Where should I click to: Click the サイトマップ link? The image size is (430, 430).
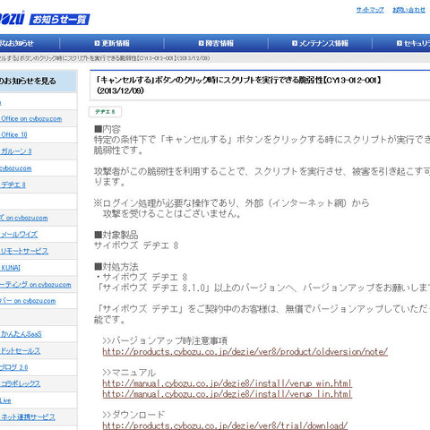pyautogui.click(x=370, y=10)
